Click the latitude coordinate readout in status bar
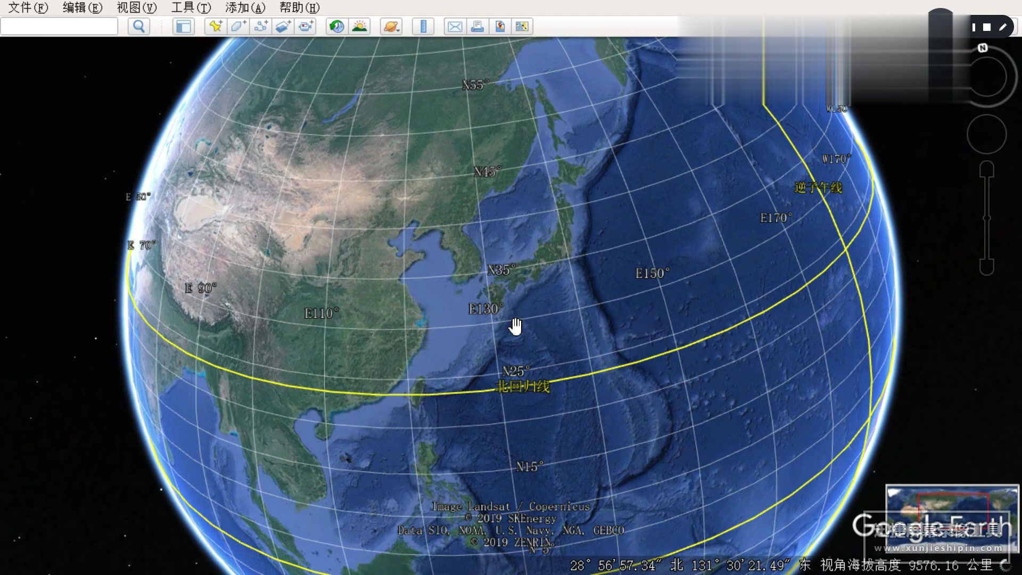 [627, 565]
